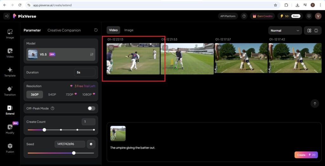This screenshot has height=166, width=325.
Task: Open the Fusion tool
Action: [x=10, y=148]
